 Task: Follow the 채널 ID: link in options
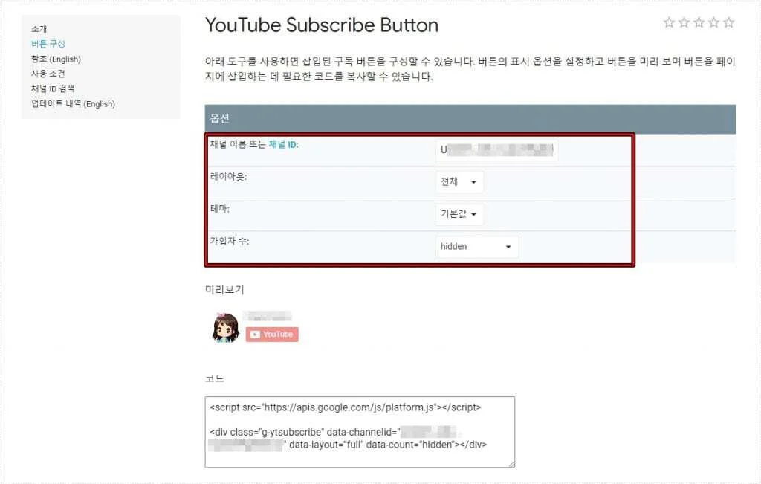[283, 145]
